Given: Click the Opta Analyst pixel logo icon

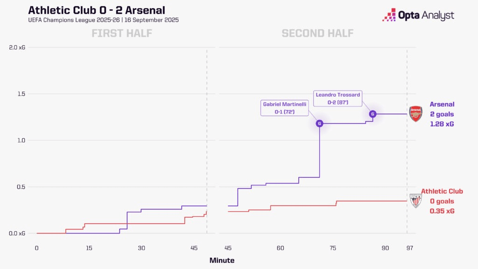Looking at the screenshot, I should click(389, 15).
